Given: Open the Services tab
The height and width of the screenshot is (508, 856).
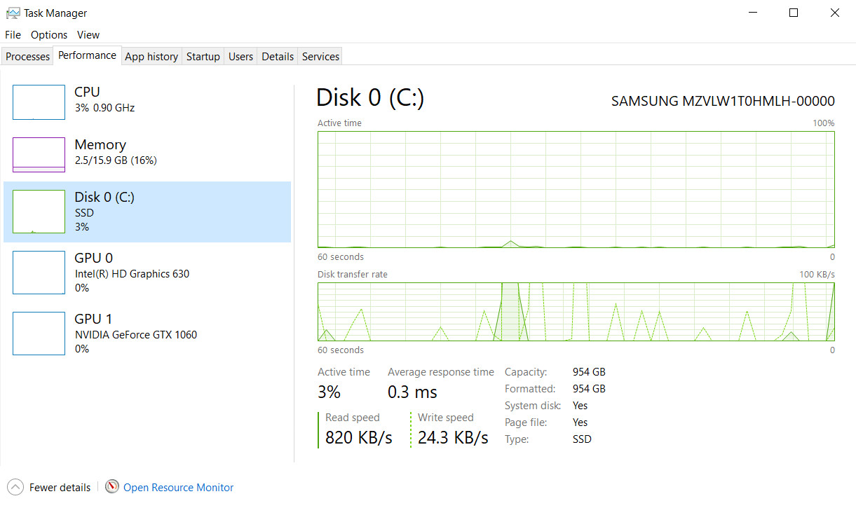Looking at the screenshot, I should (320, 57).
